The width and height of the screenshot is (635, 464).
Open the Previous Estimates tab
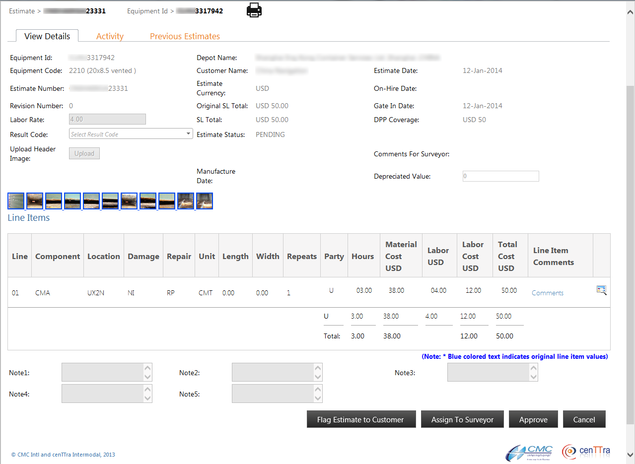pos(184,36)
